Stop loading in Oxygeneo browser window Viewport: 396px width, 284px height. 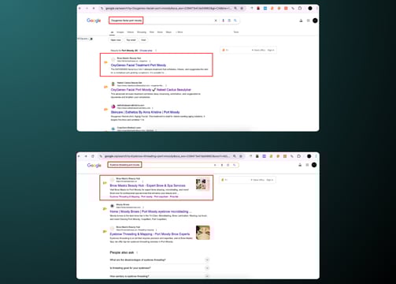tap(94, 9)
